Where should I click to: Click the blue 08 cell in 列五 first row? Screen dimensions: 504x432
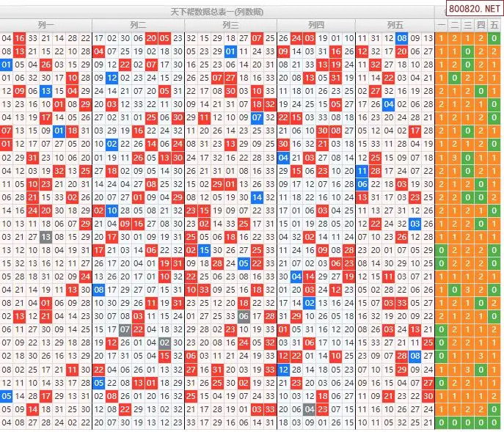pyautogui.click(x=402, y=38)
